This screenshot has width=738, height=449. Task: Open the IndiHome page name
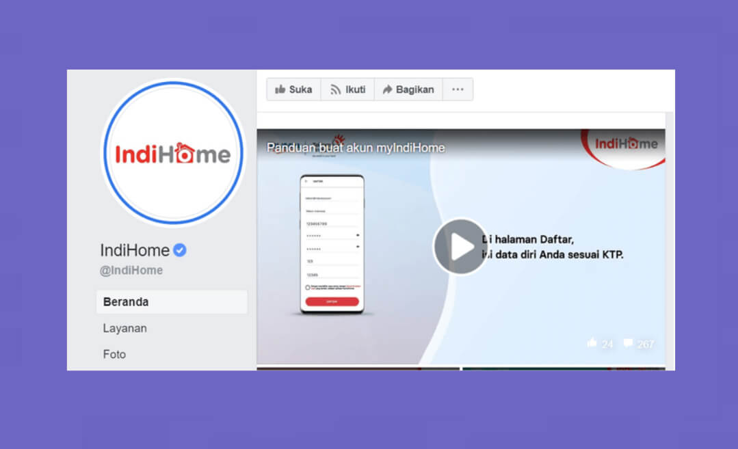(135, 250)
